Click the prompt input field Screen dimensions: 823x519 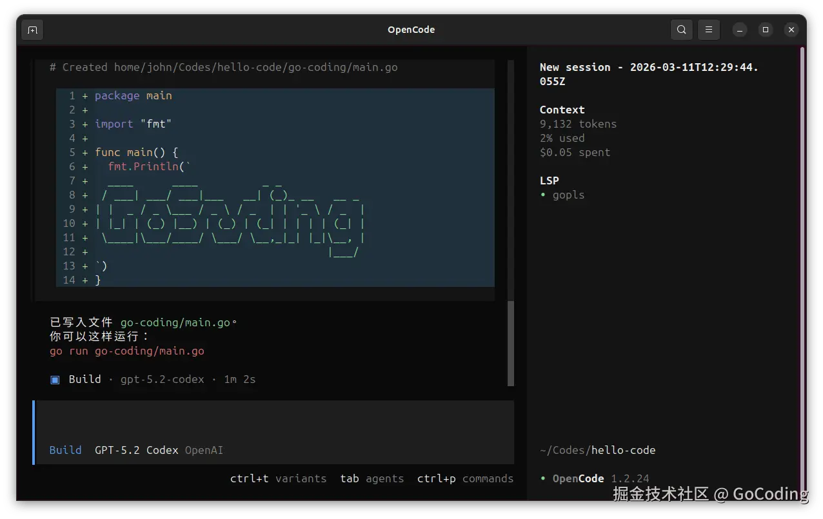[274, 422]
